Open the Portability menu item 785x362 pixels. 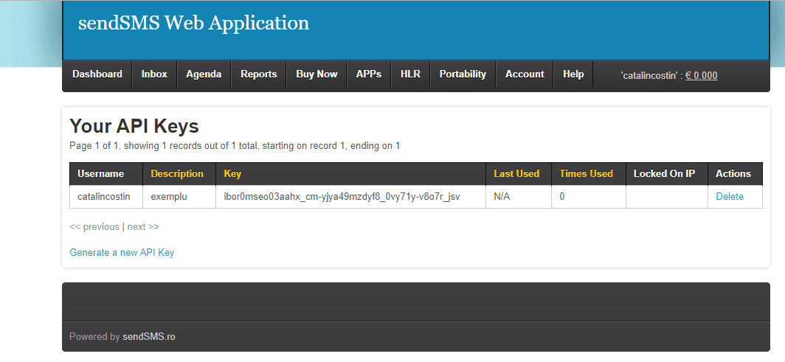pyautogui.click(x=463, y=74)
